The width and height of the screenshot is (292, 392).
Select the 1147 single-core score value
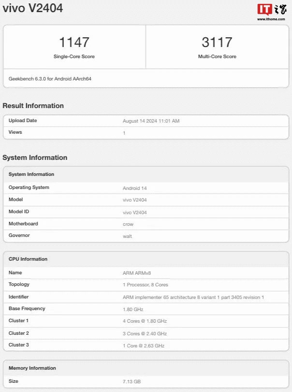(74, 42)
